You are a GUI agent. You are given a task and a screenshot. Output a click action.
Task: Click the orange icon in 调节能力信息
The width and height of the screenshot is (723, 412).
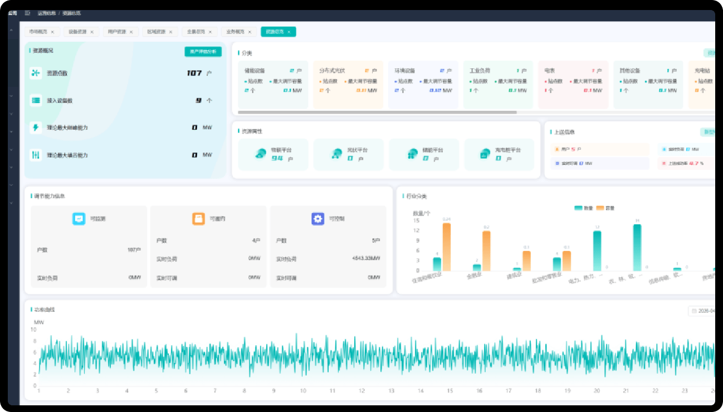tap(199, 219)
